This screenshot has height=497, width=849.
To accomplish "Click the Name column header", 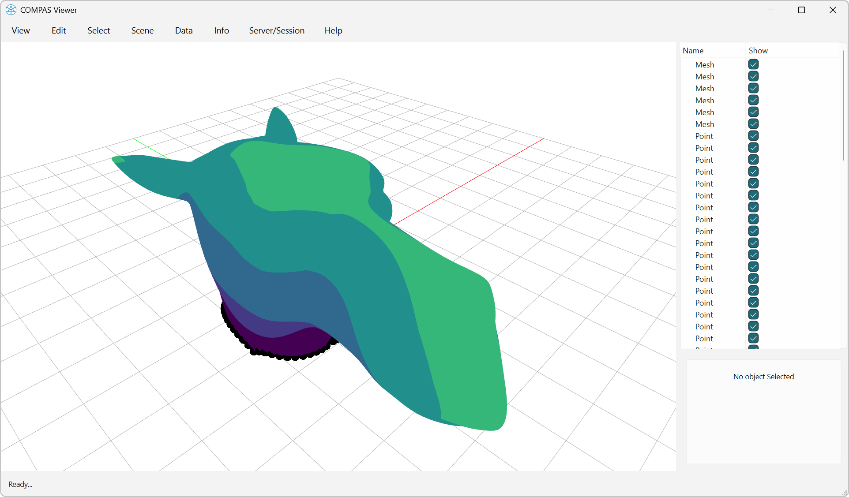I will pyautogui.click(x=693, y=50).
